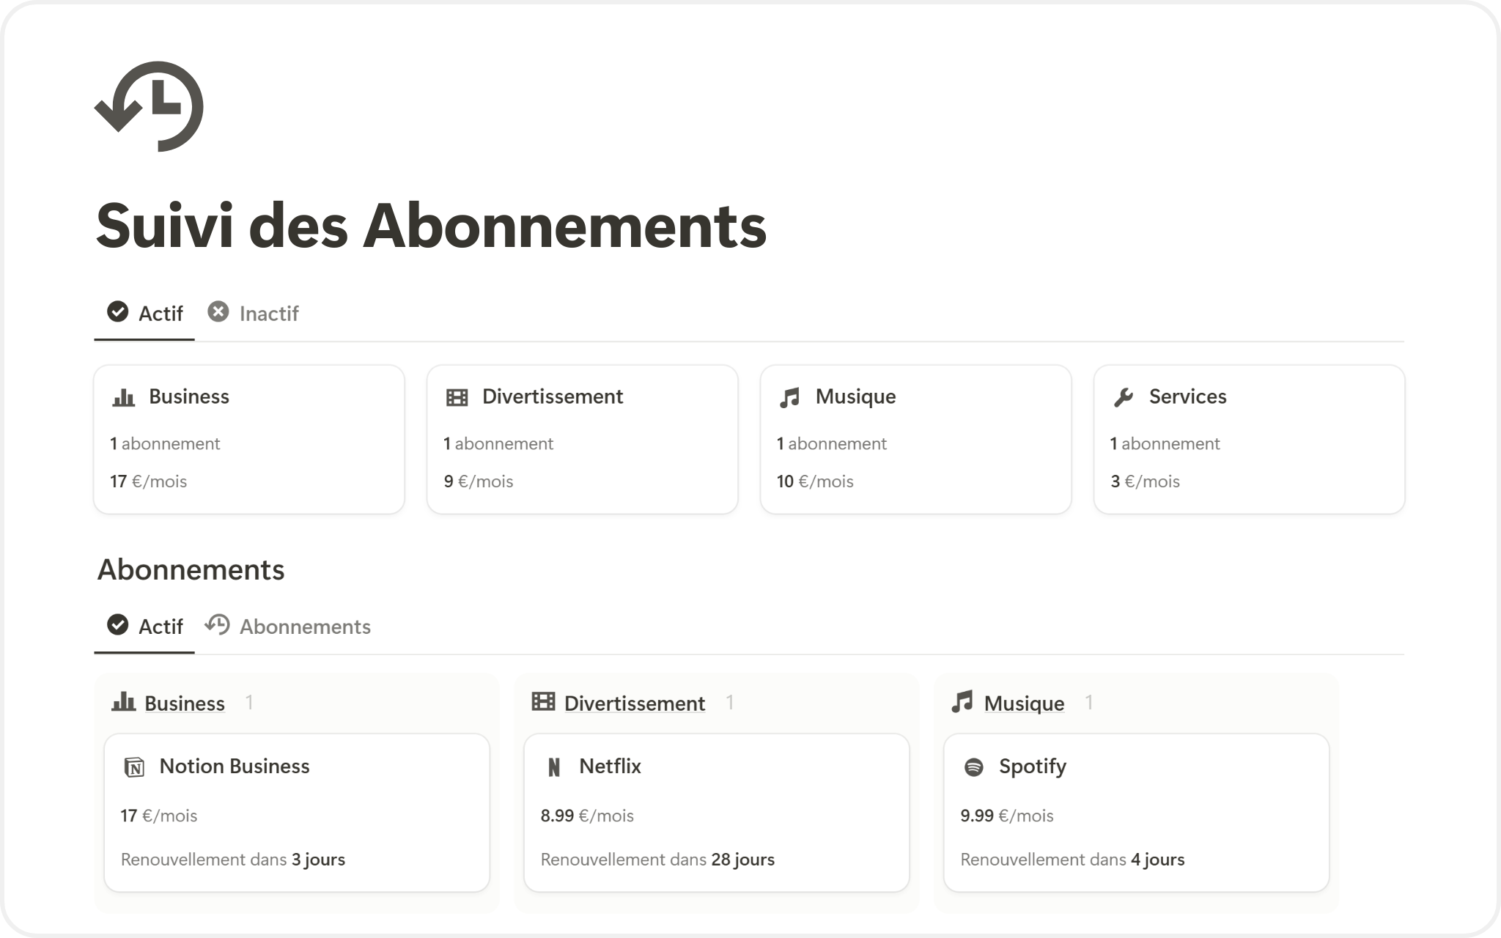
Task: Click the Suivi des Abonnements page title
Action: tap(431, 226)
